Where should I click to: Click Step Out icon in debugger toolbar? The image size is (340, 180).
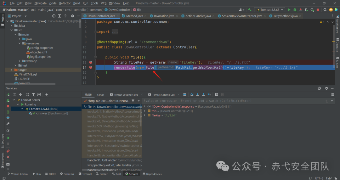pyautogui.click(x=203, y=94)
